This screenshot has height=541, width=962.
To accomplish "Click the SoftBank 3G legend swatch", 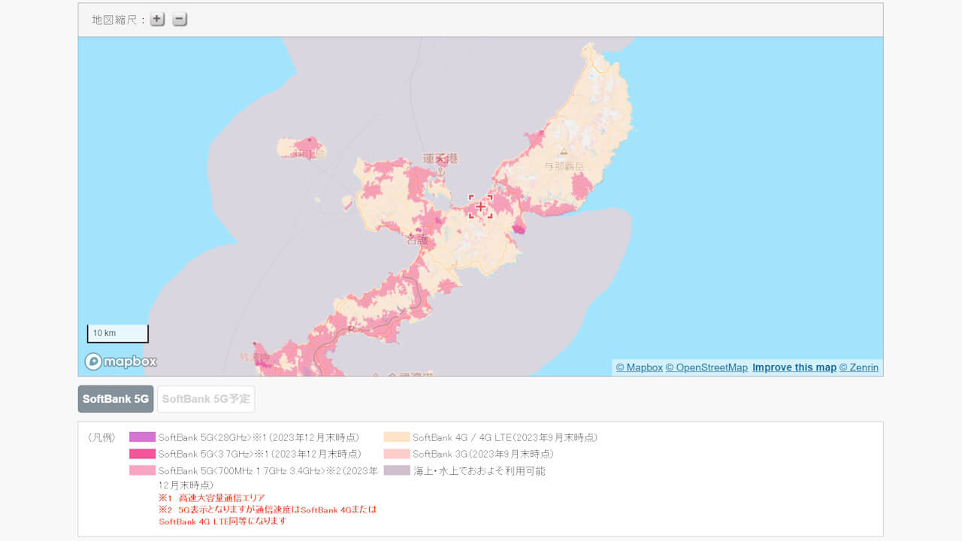I will pyautogui.click(x=397, y=454).
